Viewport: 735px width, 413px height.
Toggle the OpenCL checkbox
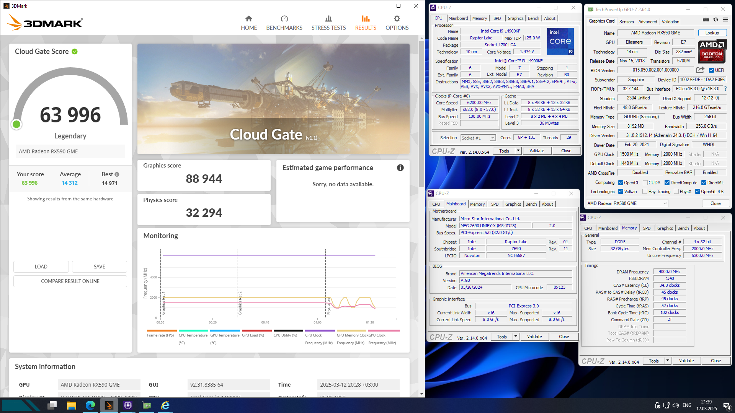click(621, 183)
